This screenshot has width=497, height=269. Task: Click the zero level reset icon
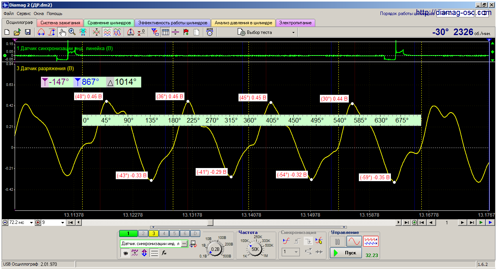(141, 32)
